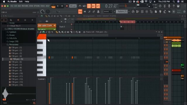Select the Delete tool in Piano roll

(x=65, y=32)
